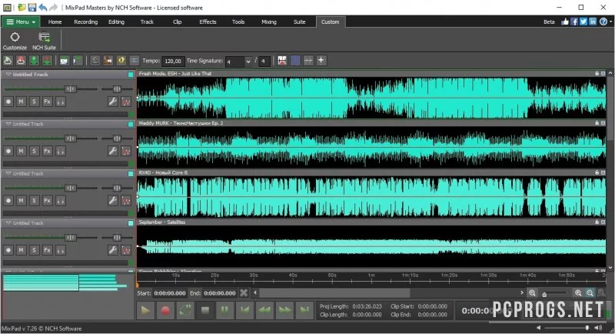Open the NCH Suite button
The width and height of the screenshot is (615, 334).
click(x=44, y=41)
